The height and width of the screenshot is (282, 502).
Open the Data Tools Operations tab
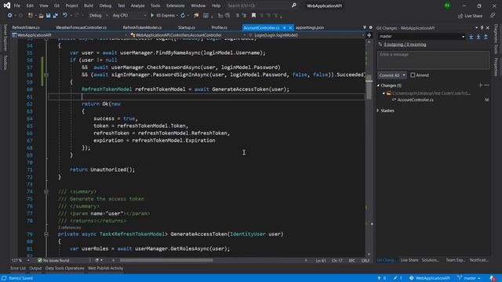pyautogui.click(x=64, y=268)
